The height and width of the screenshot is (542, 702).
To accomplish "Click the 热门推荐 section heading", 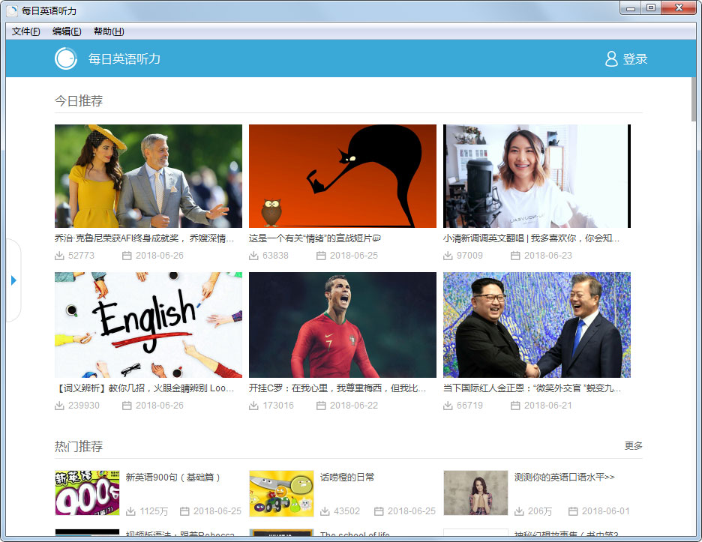I will click(79, 447).
